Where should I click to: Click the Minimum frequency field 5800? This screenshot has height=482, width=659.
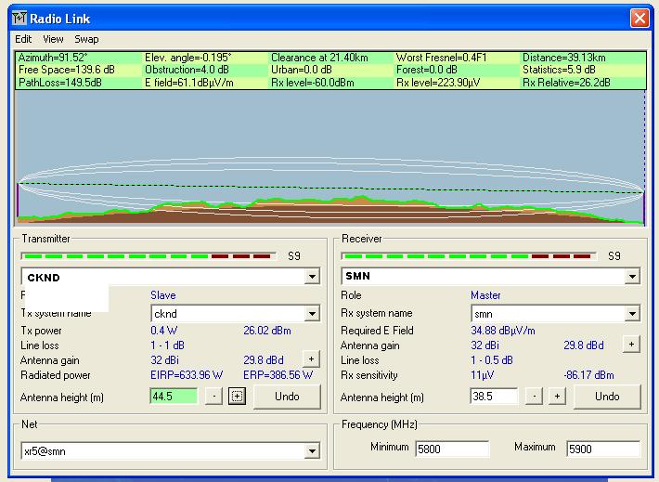pyautogui.click(x=452, y=449)
